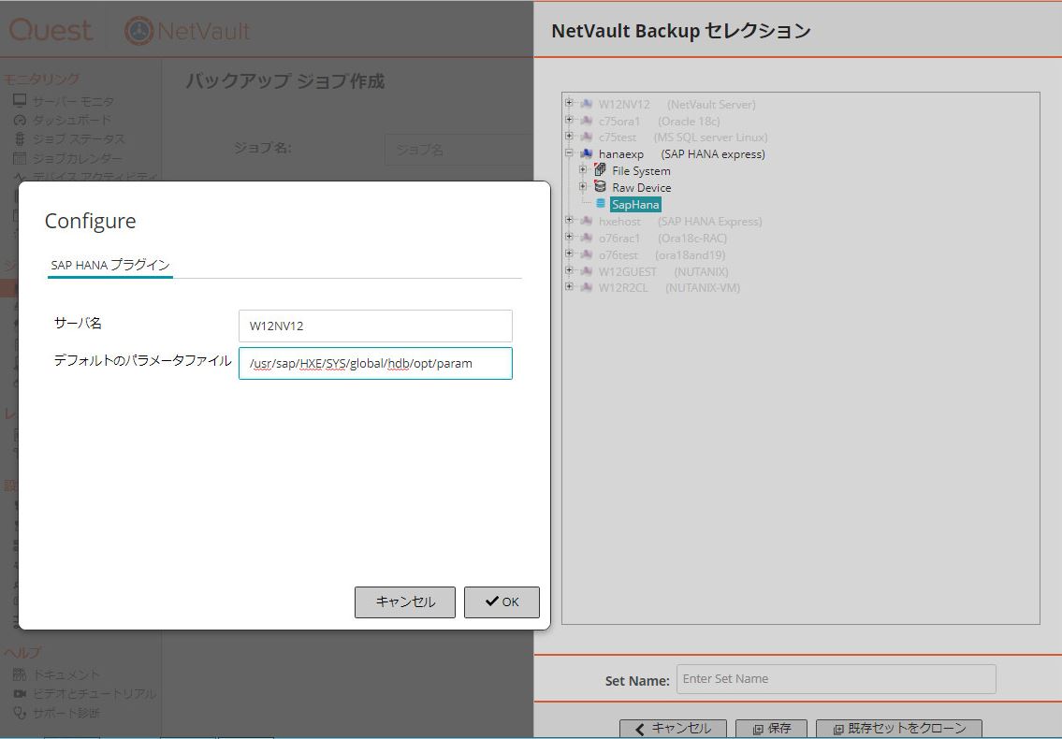
Task: Select the SapHana tree item
Action: [635, 205]
